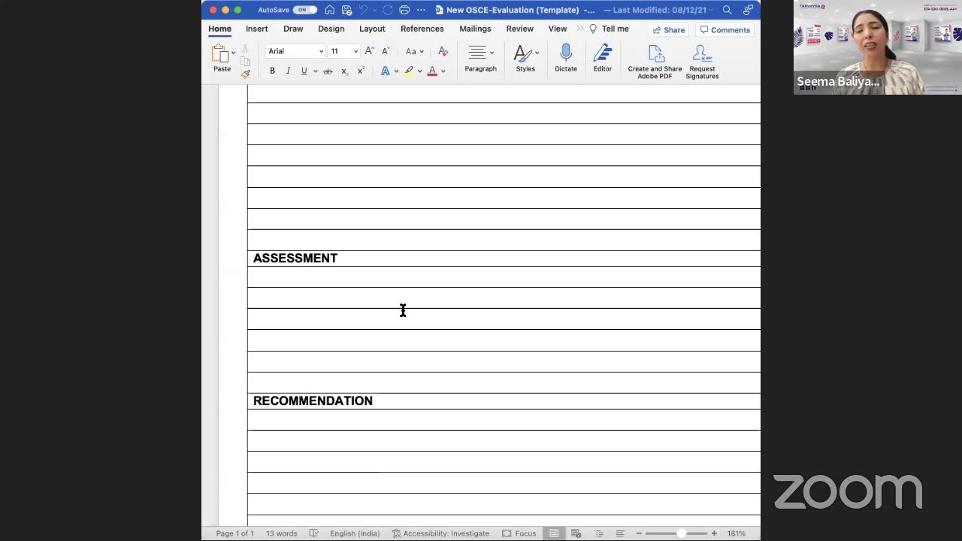
Task: Expand font color arrow
Action: (x=443, y=71)
